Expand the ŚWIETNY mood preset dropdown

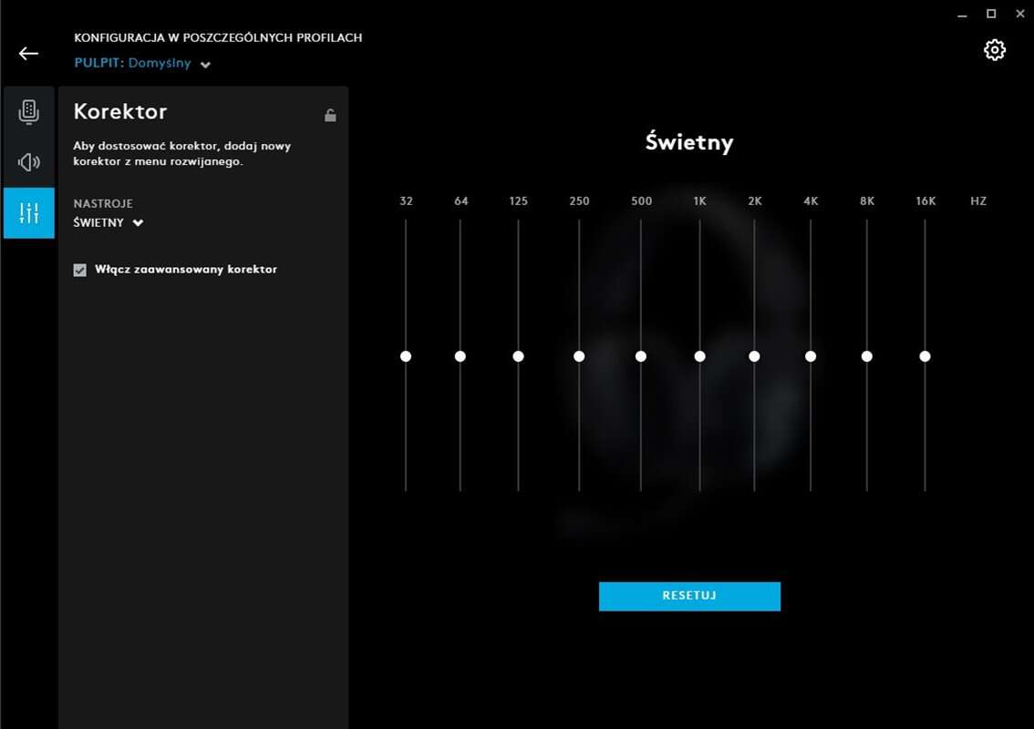(x=109, y=222)
